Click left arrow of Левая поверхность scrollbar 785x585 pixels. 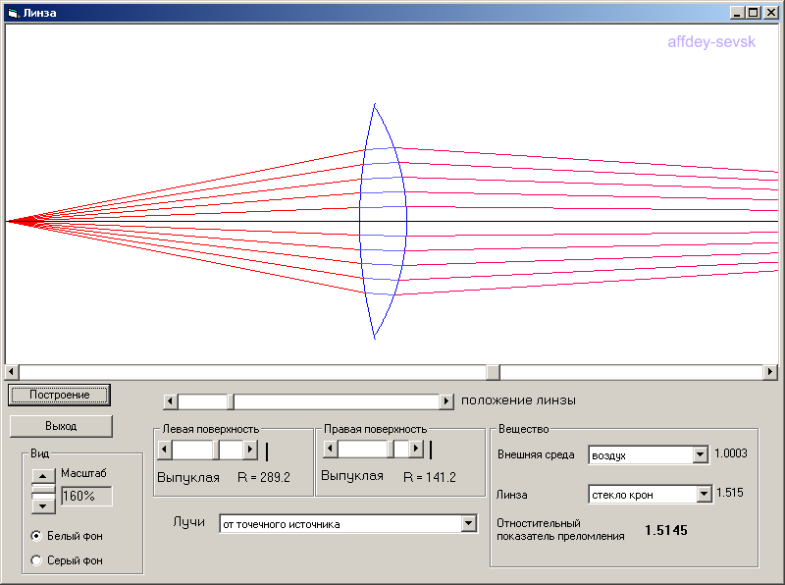tap(165, 450)
